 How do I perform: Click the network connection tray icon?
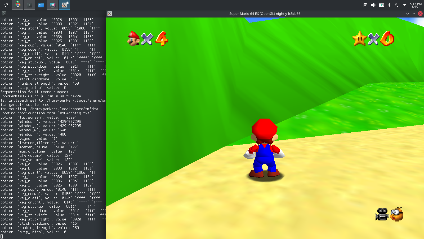coord(397,5)
